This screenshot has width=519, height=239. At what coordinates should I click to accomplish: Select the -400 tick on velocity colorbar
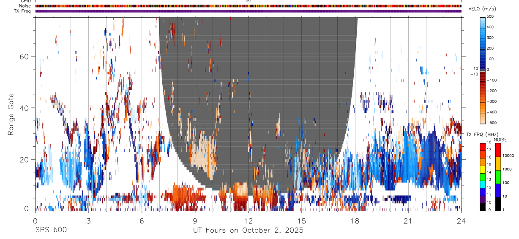pos(492,112)
